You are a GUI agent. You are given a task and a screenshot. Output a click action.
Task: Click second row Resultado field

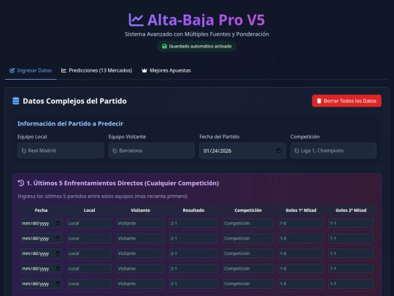pos(193,238)
